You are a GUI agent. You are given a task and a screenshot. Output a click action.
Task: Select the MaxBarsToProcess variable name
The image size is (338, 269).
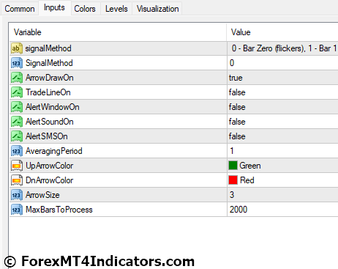coord(59,210)
